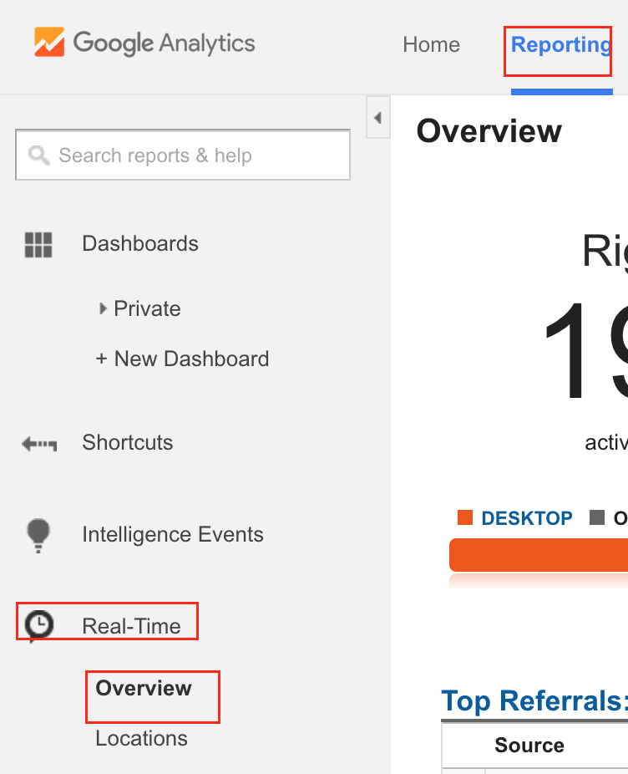Select Locations under Real-Time
Image resolution: width=628 pixels, height=774 pixels.
click(x=142, y=739)
